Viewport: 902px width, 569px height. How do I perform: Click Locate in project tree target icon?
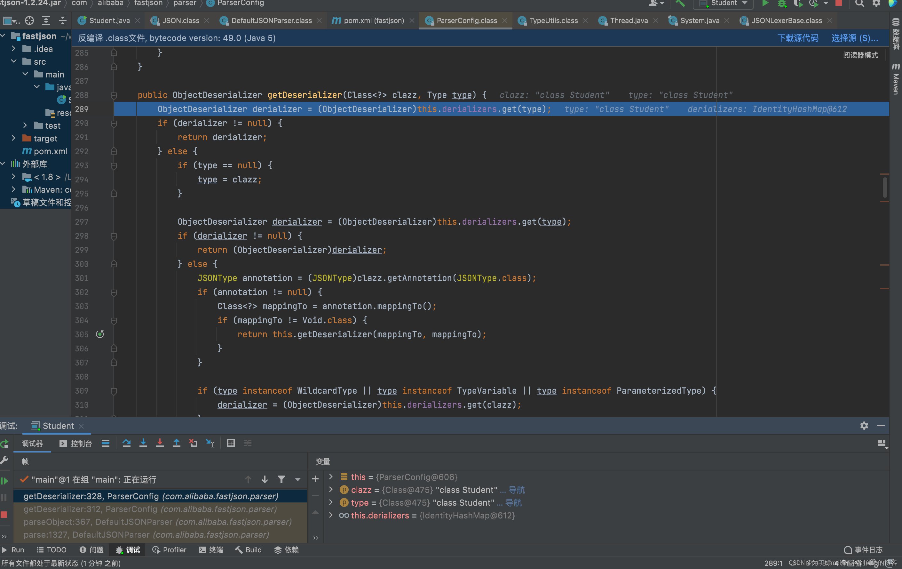[29, 20]
